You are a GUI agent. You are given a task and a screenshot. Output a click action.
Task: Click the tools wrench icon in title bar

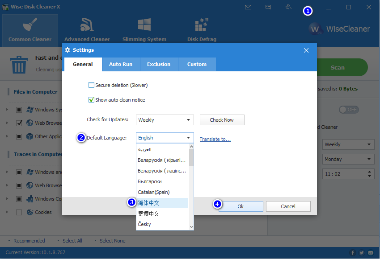click(288, 7)
